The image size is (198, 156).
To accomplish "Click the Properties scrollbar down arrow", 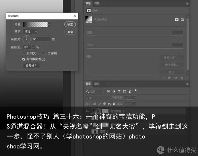I will point(188,73).
